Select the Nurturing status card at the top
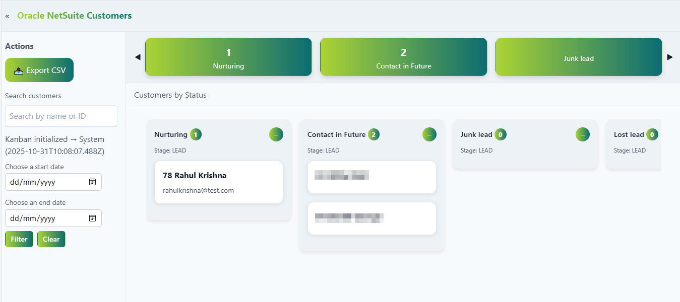 click(x=228, y=57)
